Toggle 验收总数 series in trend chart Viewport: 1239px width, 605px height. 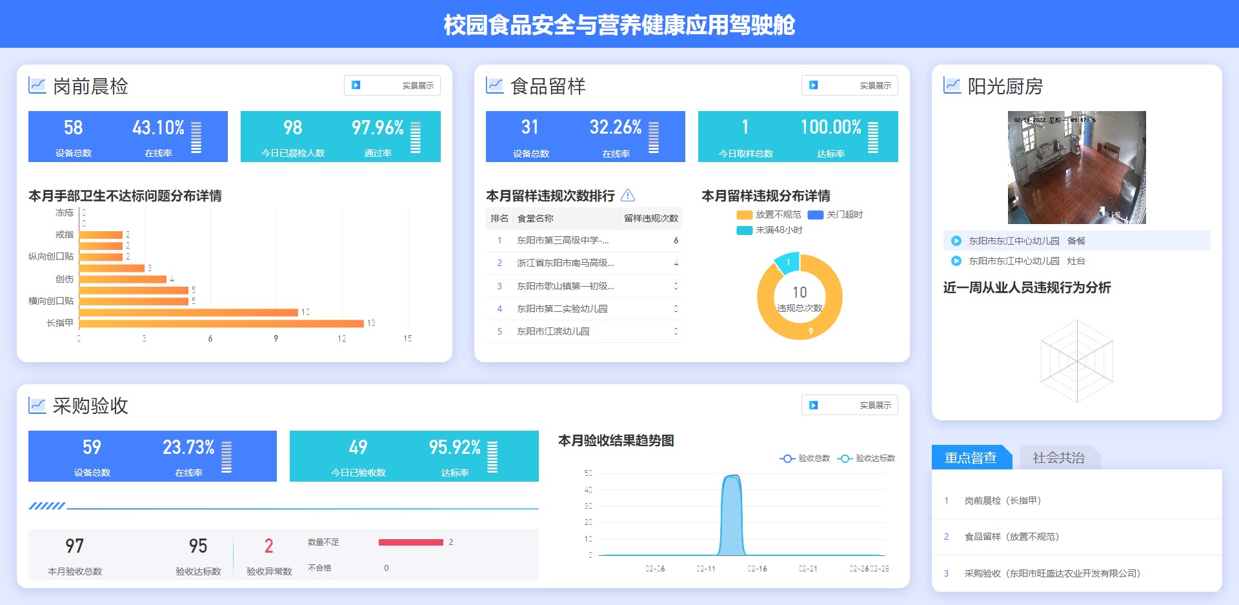pyautogui.click(x=805, y=458)
